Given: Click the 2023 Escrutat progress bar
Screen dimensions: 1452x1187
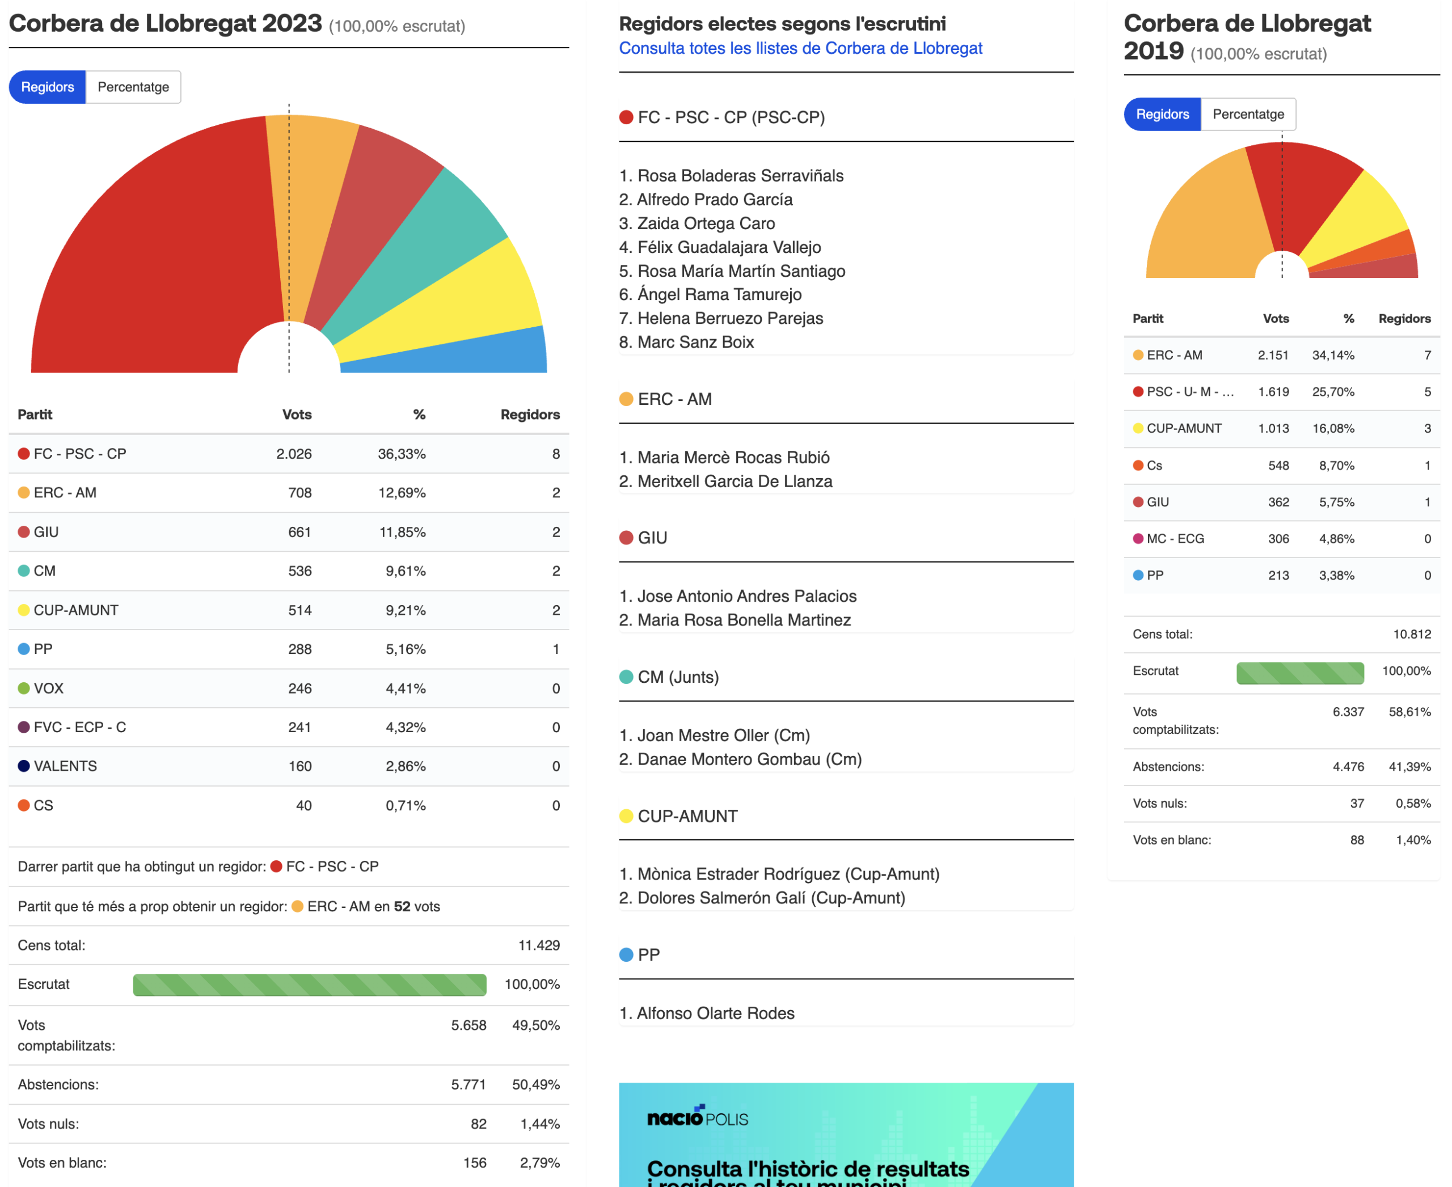Looking at the screenshot, I should (310, 985).
